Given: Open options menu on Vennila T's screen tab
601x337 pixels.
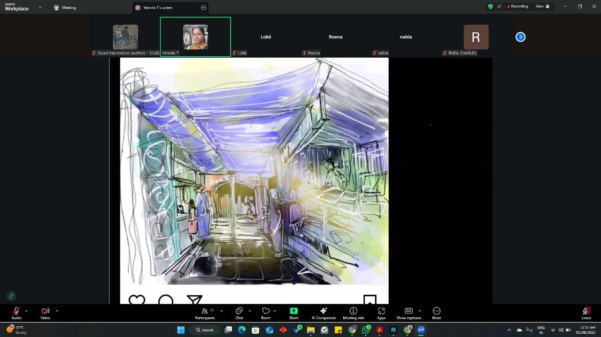Looking at the screenshot, I should tap(203, 7).
